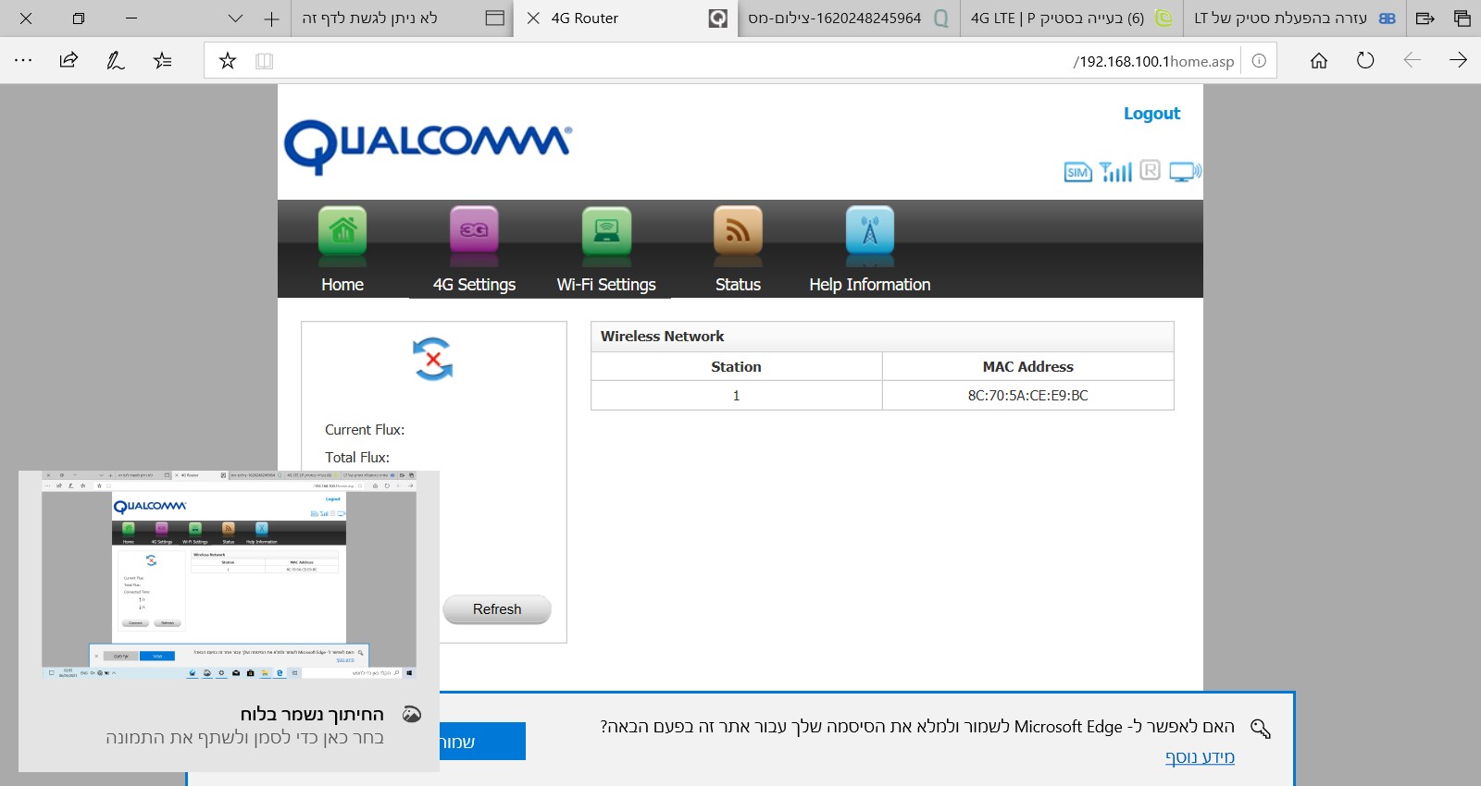The image size is (1481, 786).
Task: Click the router page Refresh button
Action: (497, 609)
